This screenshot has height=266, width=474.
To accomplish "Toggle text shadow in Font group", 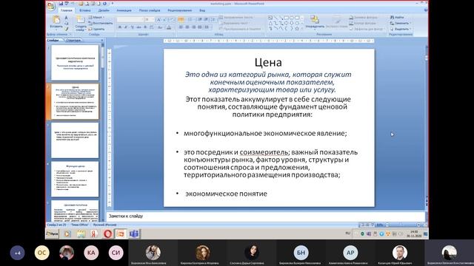I will tap(145, 27).
